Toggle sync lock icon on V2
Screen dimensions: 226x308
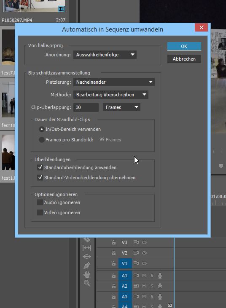(x=136, y=253)
